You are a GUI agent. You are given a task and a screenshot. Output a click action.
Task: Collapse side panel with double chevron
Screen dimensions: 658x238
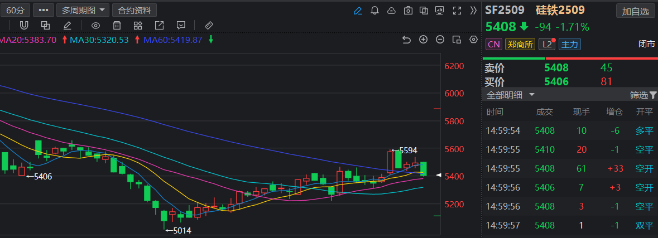click(x=474, y=11)
